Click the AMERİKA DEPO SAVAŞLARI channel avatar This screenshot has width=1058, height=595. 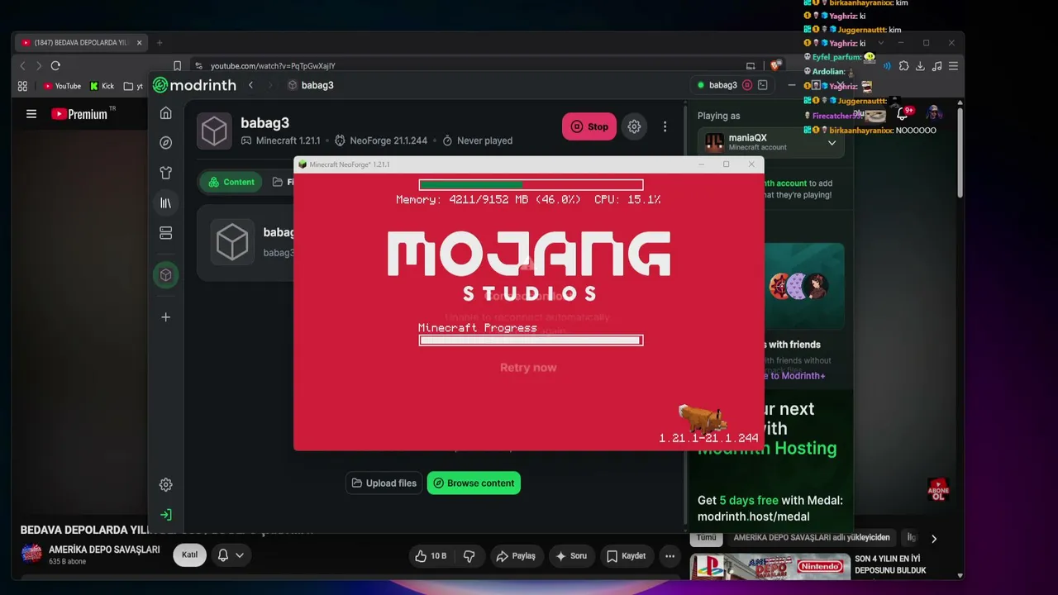[x=31, y=555]
